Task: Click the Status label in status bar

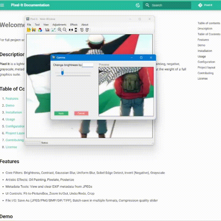Action: pyautogui.click(x=45, y=143)
